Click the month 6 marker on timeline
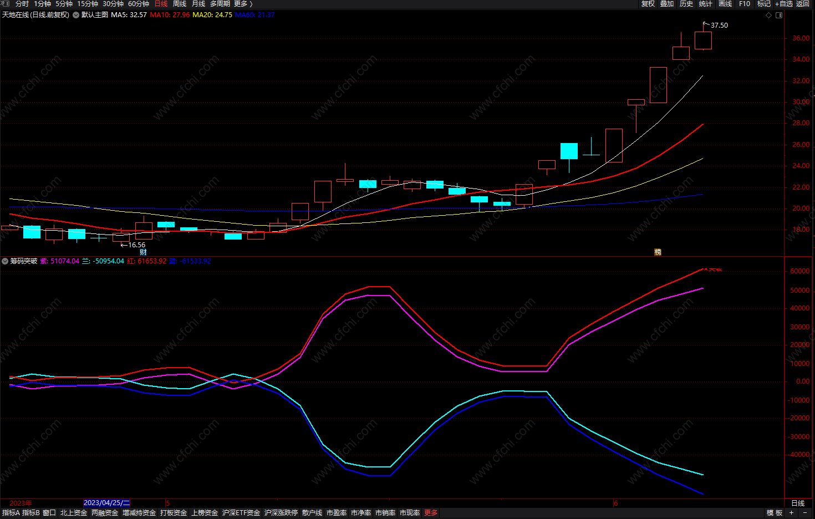Screen dimensions: 815x519 point(615,503)
